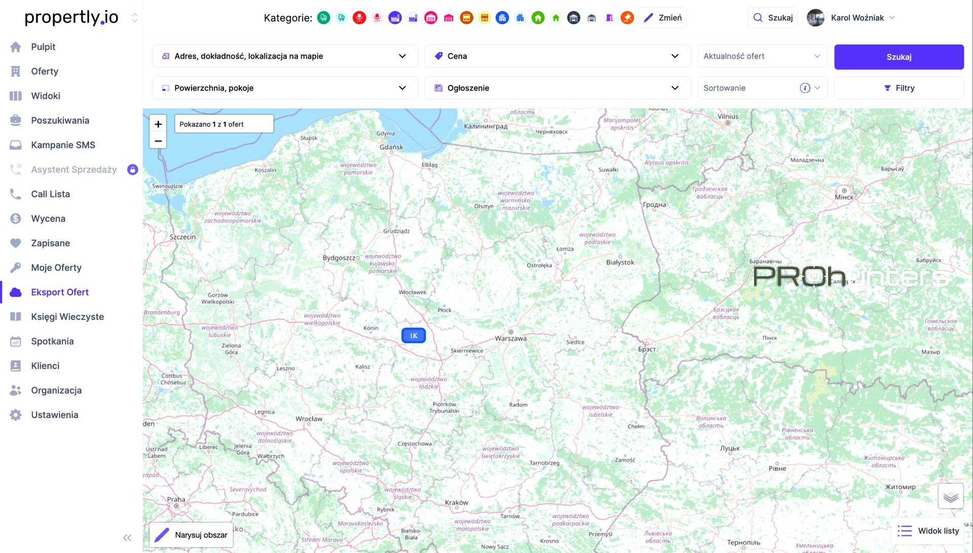Select the orange auction gavel category

coord(627,18)
